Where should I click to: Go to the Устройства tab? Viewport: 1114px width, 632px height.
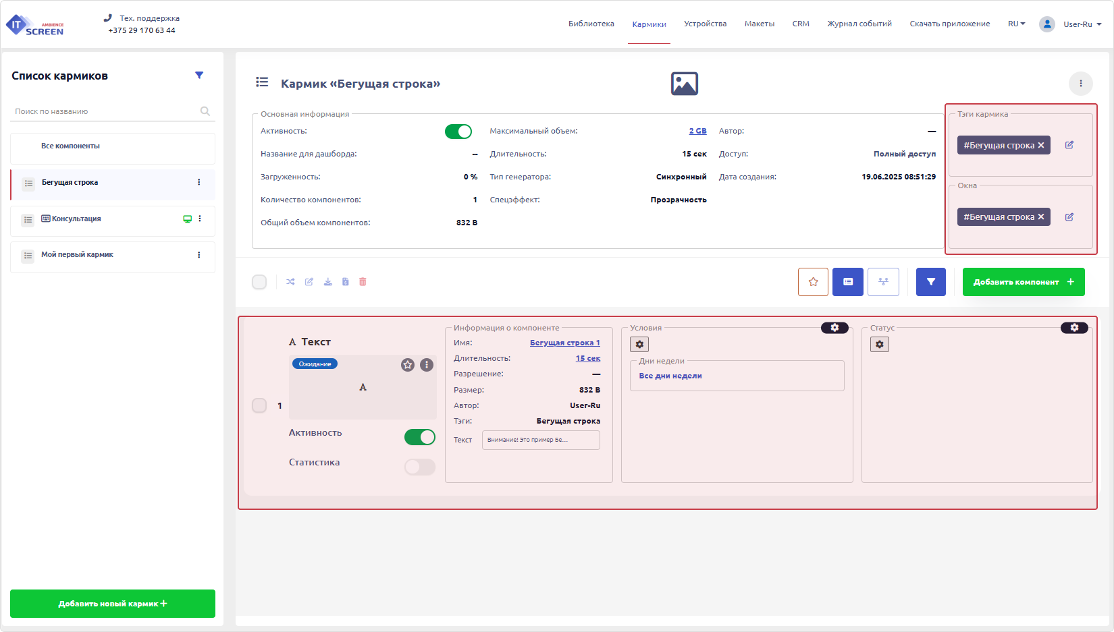click(x=705, y=24)
